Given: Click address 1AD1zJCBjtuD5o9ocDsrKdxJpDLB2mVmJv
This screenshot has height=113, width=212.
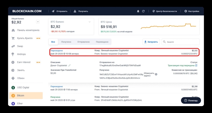Looking at the screenshot, I should pyautogui.click(x=120, y=78).
